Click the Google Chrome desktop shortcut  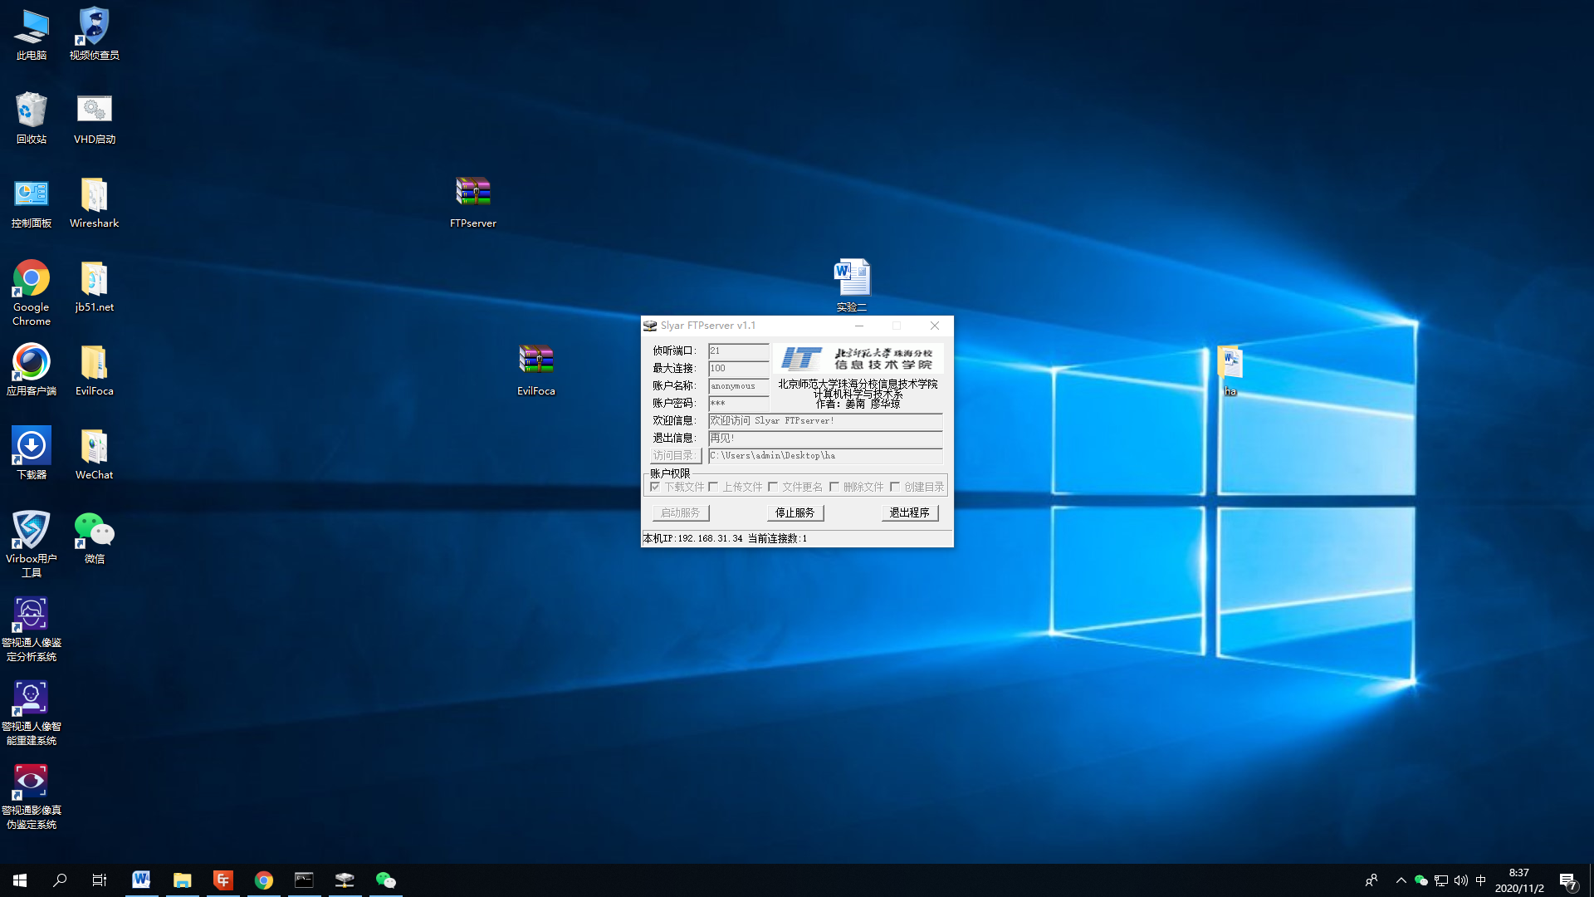coord(32,280)
